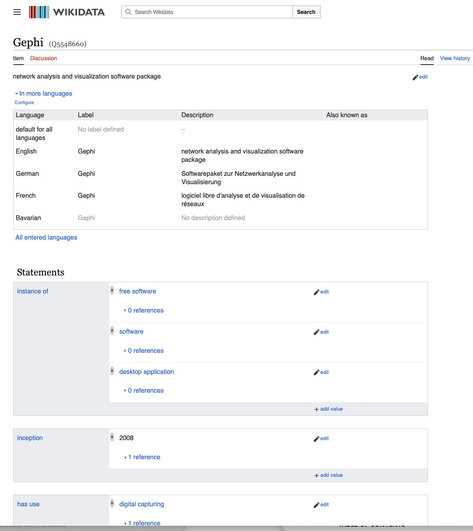This screenshot has height=531, width=473.
Task: Open All entered languages link
Action: coord(46,238)
